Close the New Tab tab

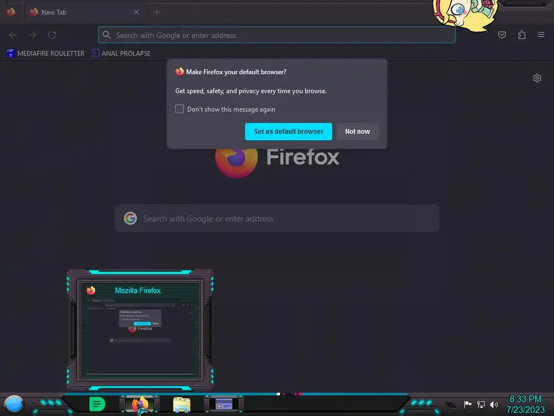coord(136,12)
